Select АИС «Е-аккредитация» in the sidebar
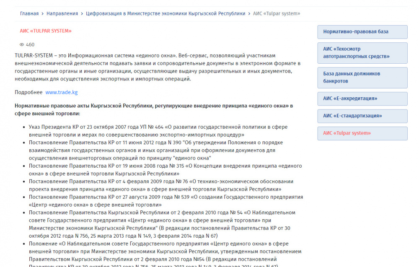The width and height of the screenshot is (419, 267). [362, 99]
